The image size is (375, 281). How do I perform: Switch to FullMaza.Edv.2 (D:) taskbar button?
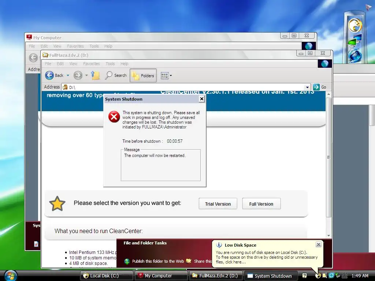(x=216, y=276)
